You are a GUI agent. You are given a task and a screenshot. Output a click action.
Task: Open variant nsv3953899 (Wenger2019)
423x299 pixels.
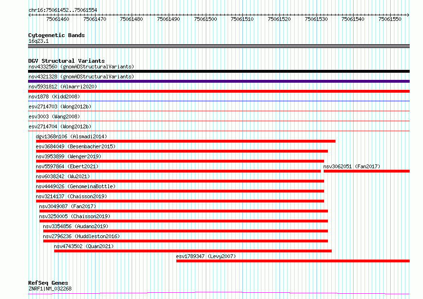pos(68,156)
